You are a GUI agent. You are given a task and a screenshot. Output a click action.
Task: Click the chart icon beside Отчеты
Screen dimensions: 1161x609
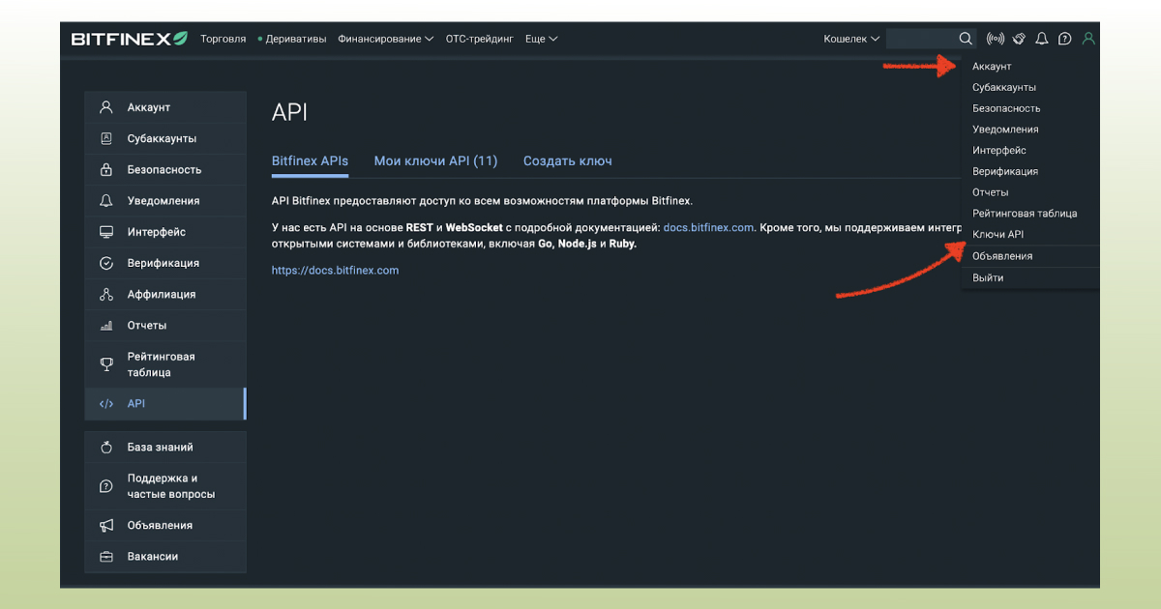tap(106, 325)
